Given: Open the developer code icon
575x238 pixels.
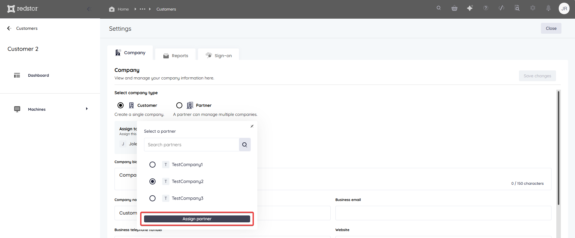Looking at the screenshot, I should point(501,8).
